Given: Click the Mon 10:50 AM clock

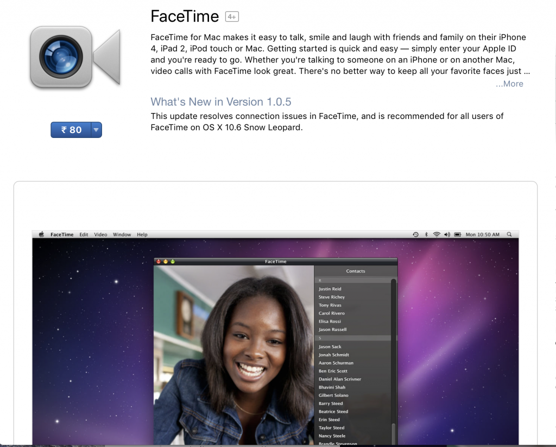Looking at the screenshot, I should [482, 235].
